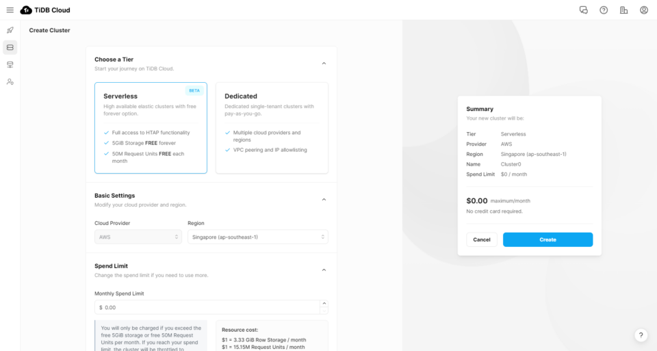The width and height of the screenshot is (657, 351).
Task: Click the Create button
Action: tap(547, 239)
